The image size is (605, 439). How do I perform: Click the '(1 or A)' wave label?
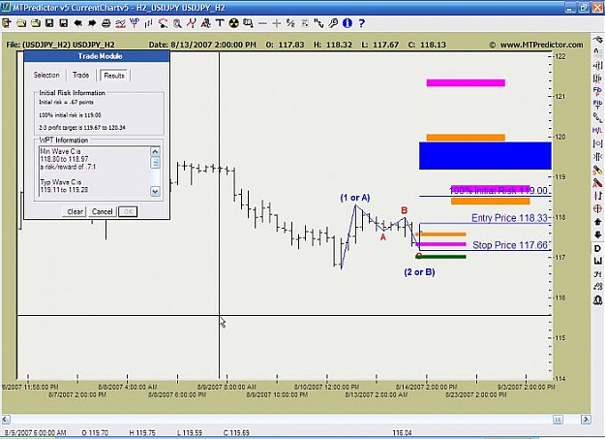coord(355,198)
